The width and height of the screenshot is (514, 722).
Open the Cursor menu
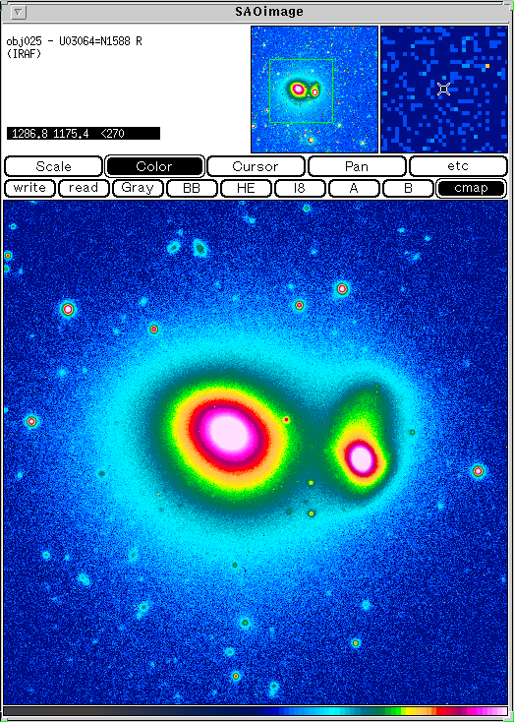point(256,166)
